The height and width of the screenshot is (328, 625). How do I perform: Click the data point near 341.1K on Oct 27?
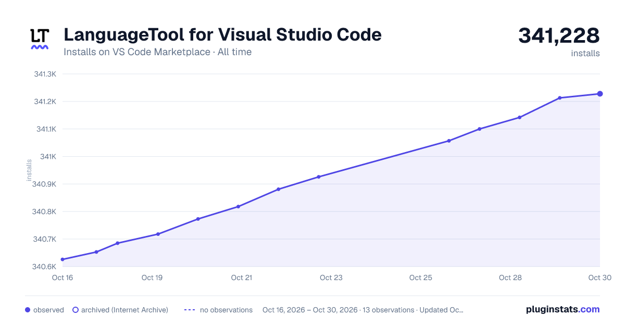(479, 129)
